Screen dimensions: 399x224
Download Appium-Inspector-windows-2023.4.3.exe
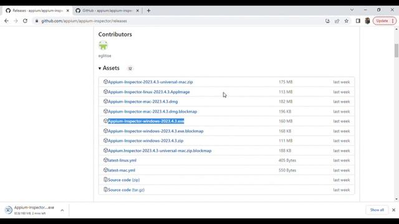pos(146,121)
